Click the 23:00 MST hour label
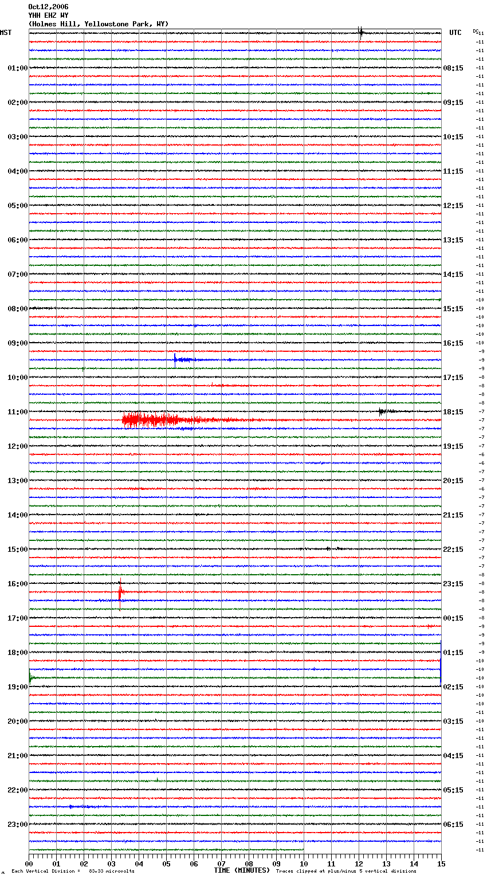 tap(17, 825)
